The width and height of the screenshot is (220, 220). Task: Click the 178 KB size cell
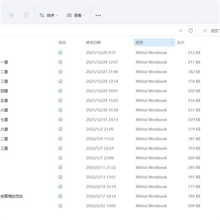click(x=194, y=81)
